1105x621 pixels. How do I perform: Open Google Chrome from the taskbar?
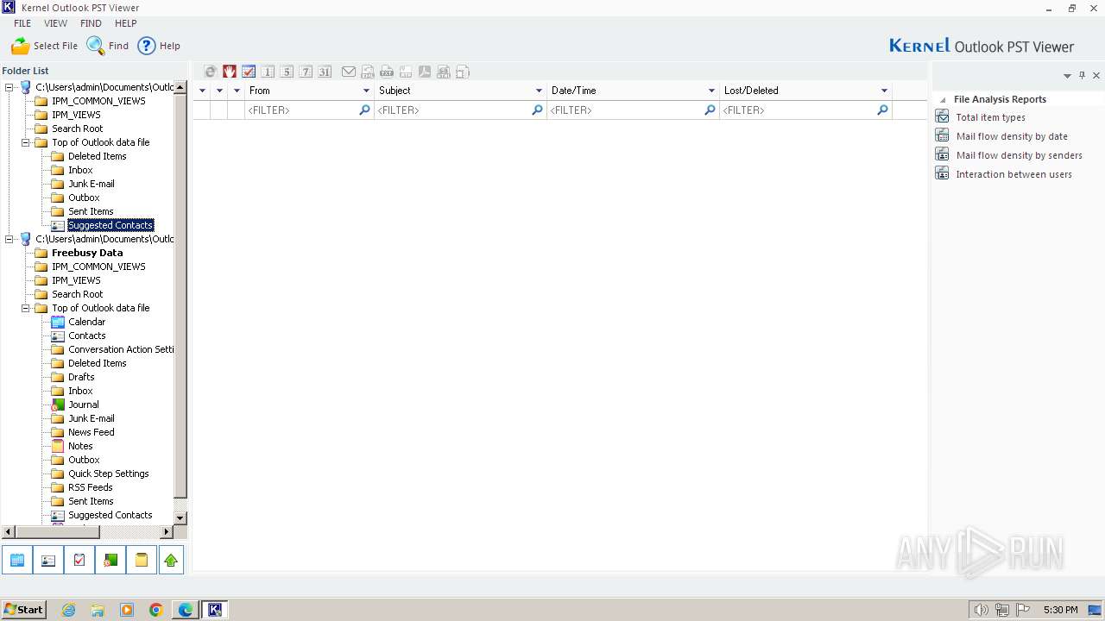[x=156, y=610]
